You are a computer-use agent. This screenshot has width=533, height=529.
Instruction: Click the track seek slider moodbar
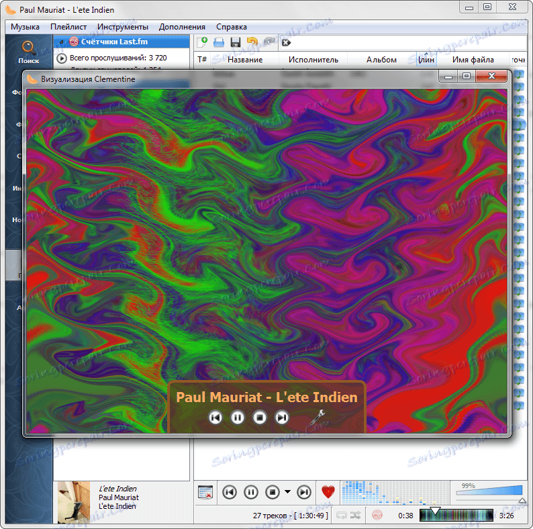456,516
